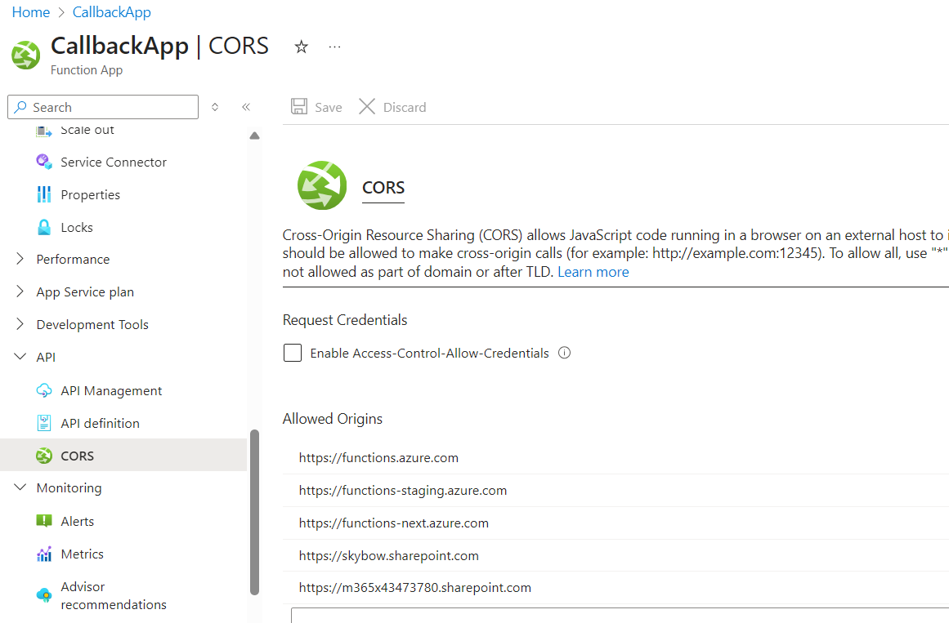Open API definition menu item
This screenshot has width=949, height=623.
100,423
